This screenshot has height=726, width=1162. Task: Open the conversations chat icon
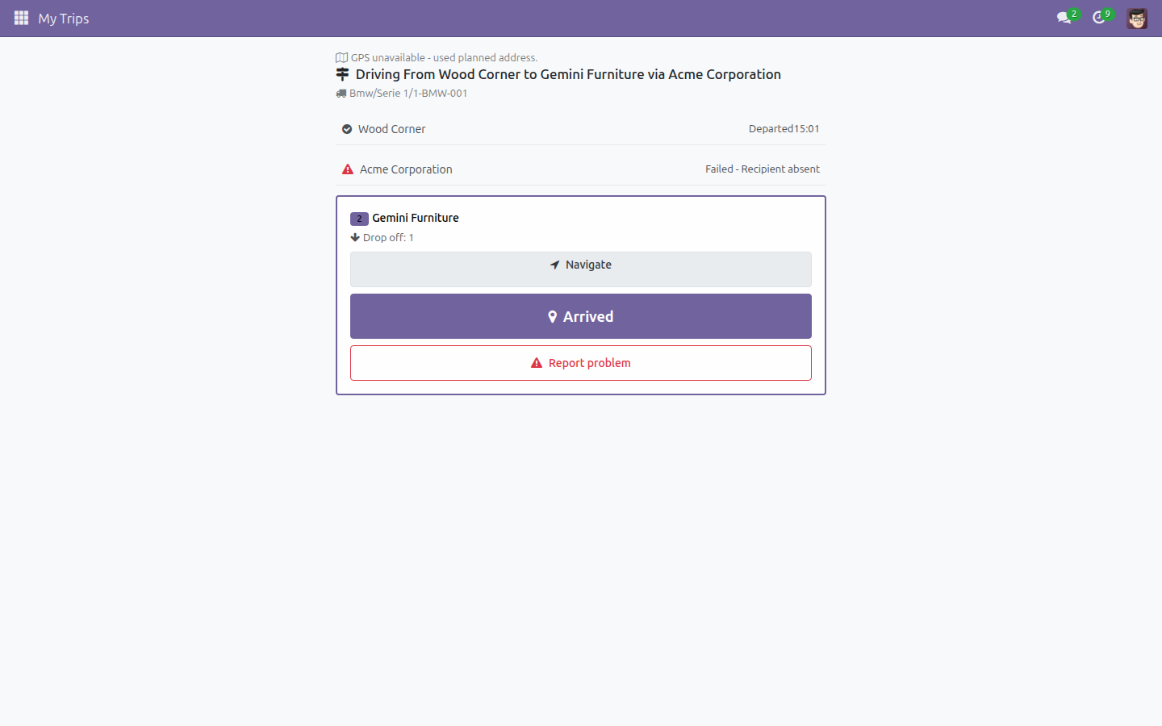pyautogui.click(x=1064, y=18)
